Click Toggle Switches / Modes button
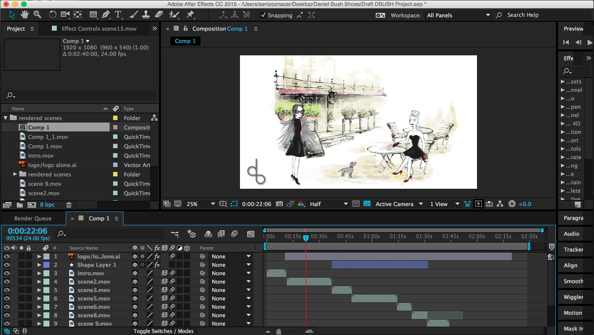Screen dimensions: 594x335 click(x=163, y=331)
